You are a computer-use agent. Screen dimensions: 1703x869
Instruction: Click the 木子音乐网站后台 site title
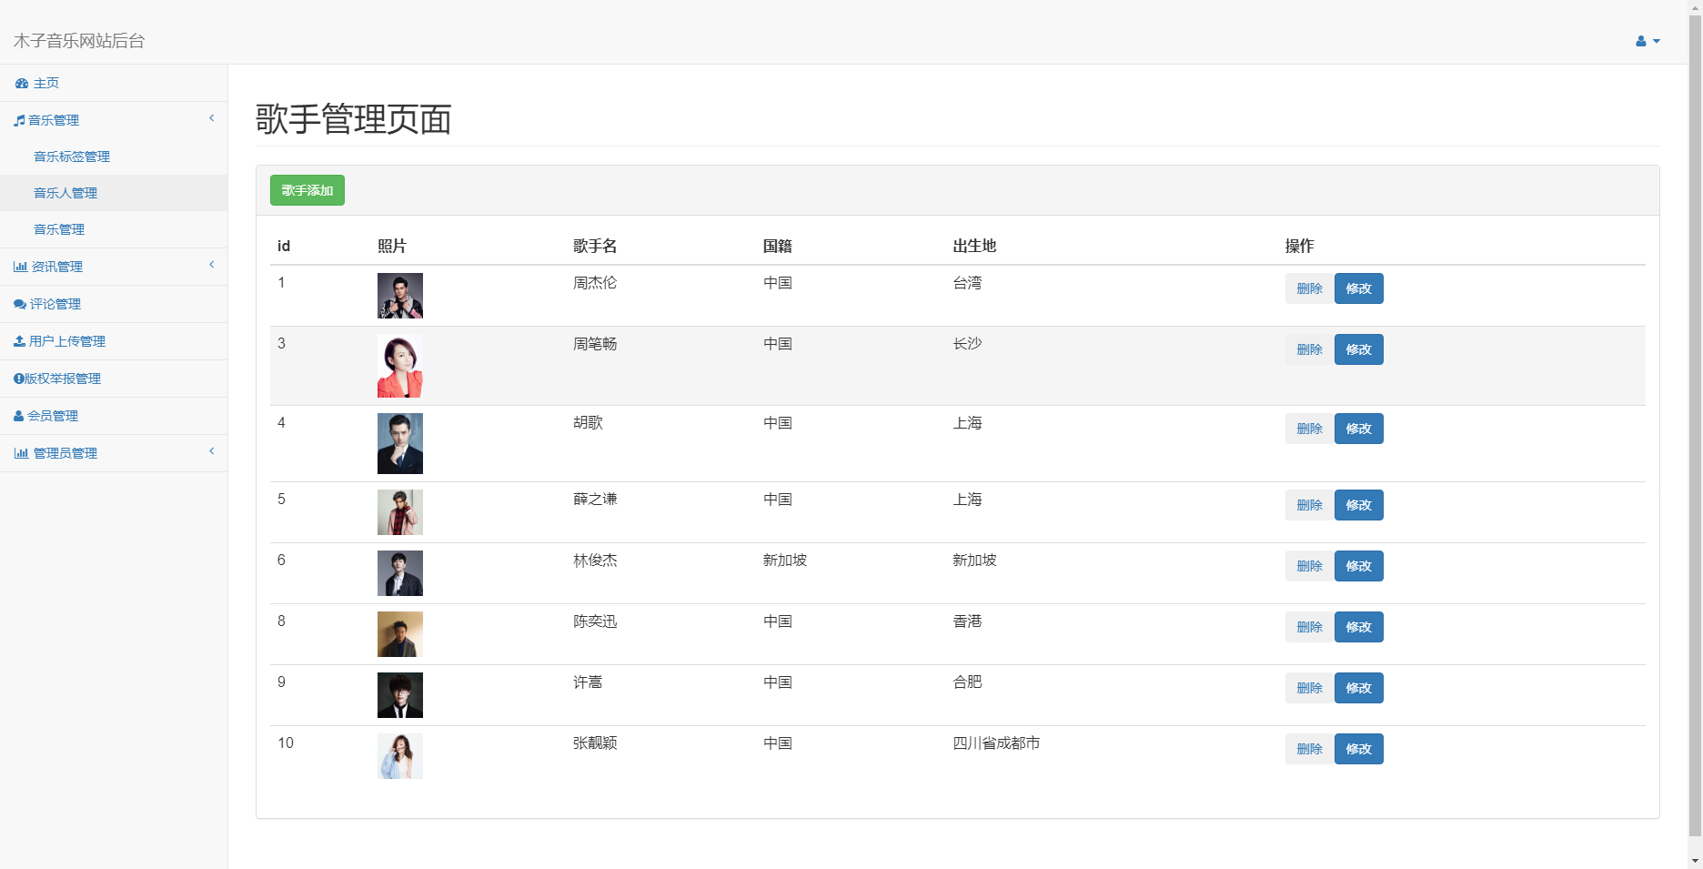point(79,41)
